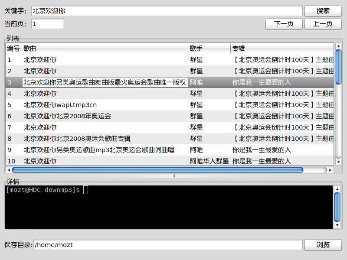Click terminal scrollbar up arrow

pyautogui.click(x=337, y=189)
